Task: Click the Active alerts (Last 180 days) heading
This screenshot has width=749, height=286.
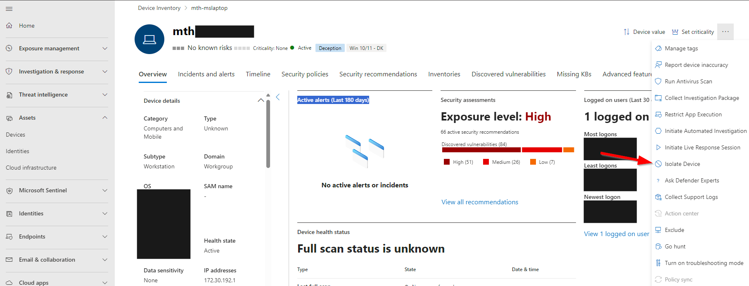Action: click(x=333, y=100)
